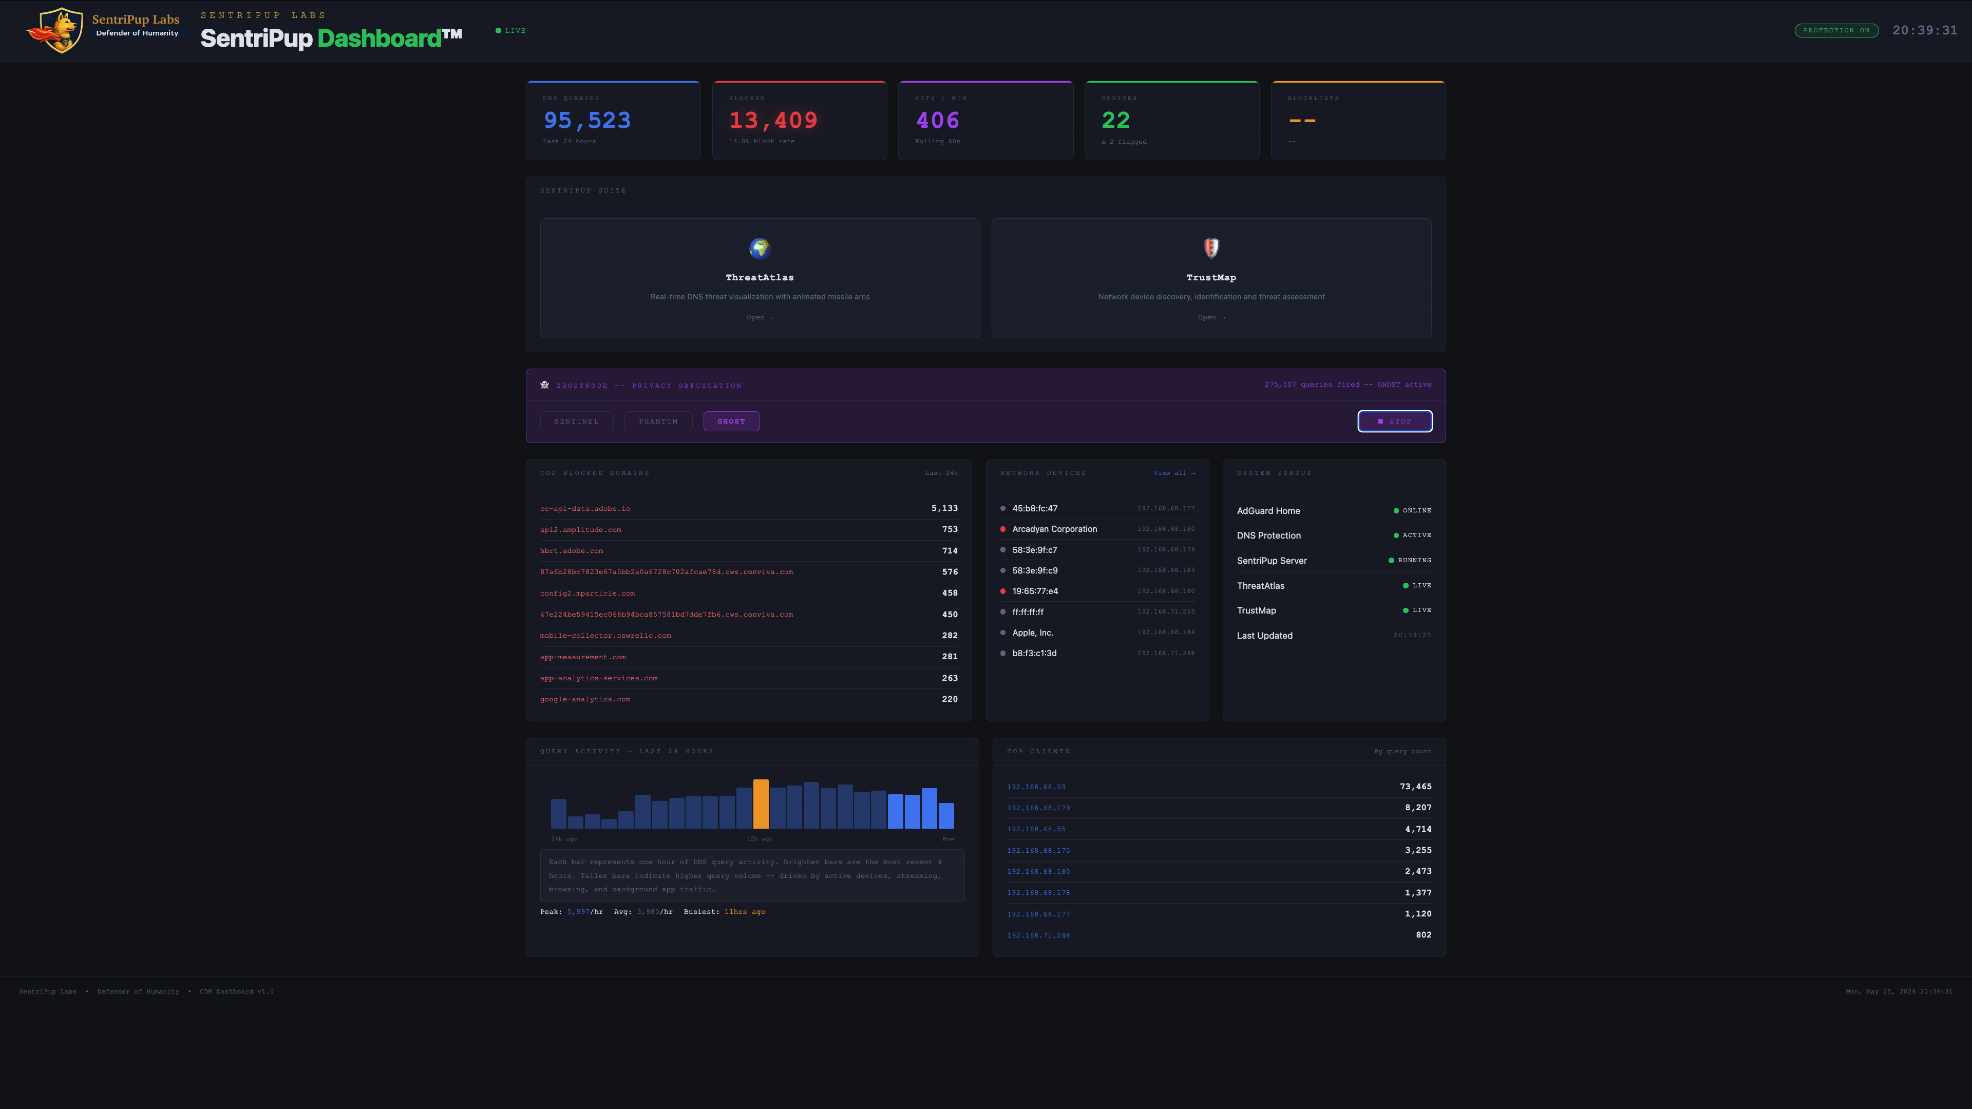Click the CDM Dashboard v1.0 footer text

pyautogui.click(x=237, y=991)
